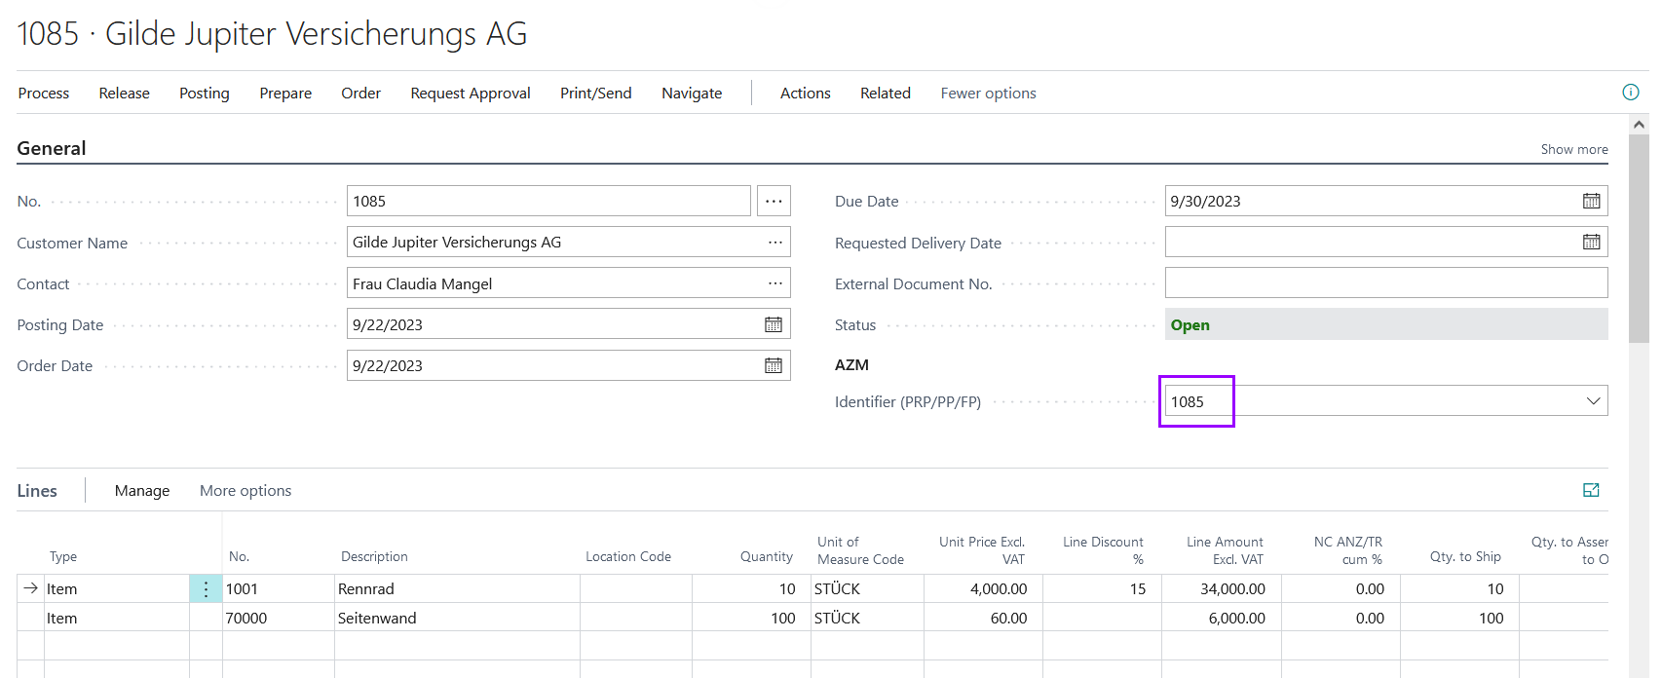Click Show more in General section
This screenshot has height=678, width=1662.
pyautogui.click(x=1574, y=149)
